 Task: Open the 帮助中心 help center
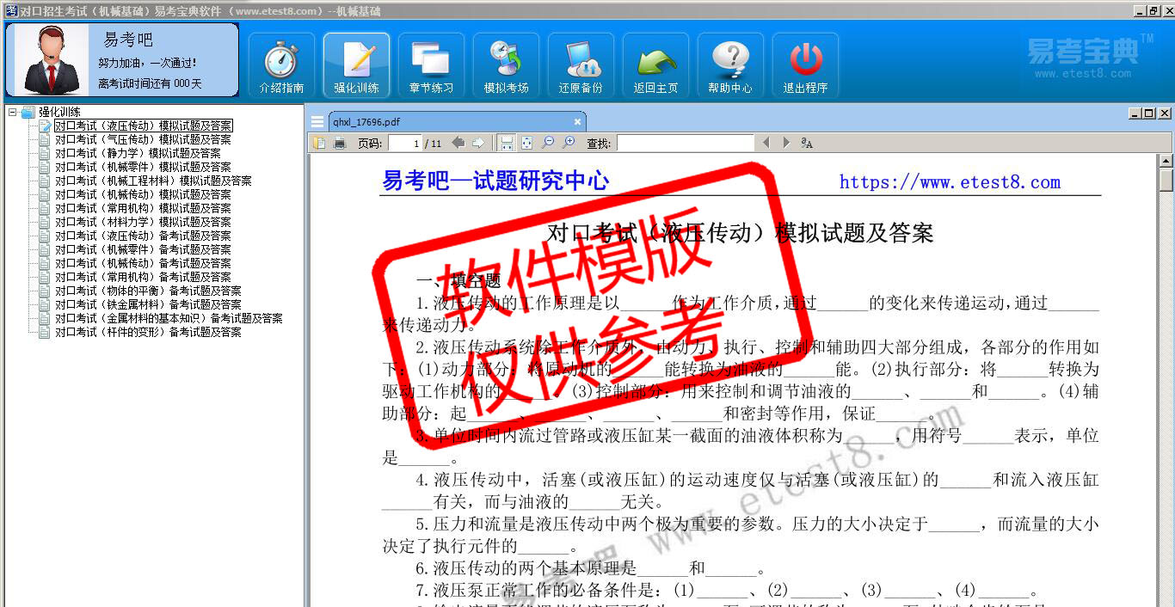(730, 65)
